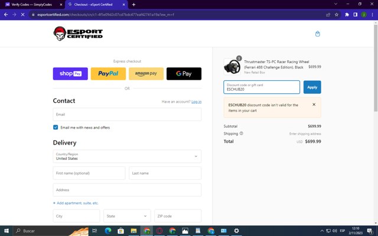Show shipping info tooltip icon

coord(242,133)
